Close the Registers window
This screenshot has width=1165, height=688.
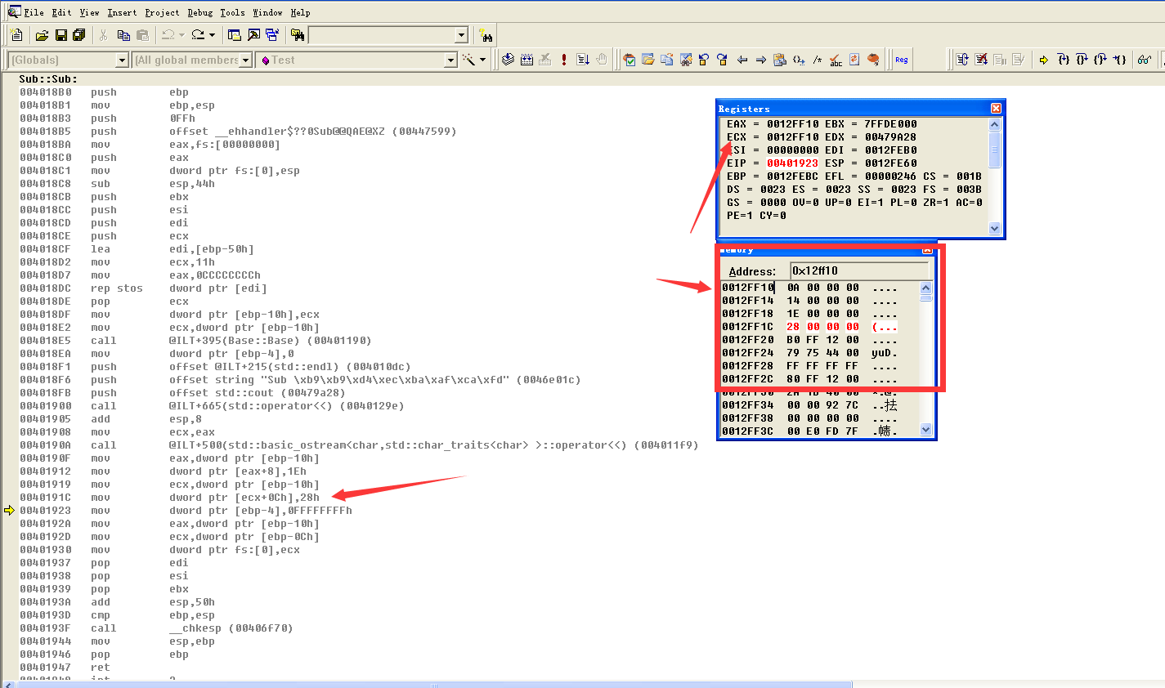(996, 109)
